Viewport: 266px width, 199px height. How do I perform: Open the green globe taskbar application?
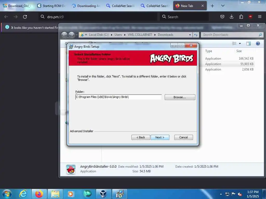pyautogui.click(x=87, y=194)
